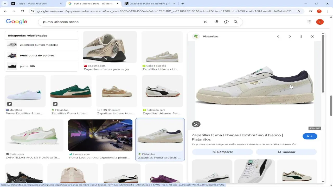Open Chrome three-dot menu
The width and height of the screenshot is (333, 187).
(x=327, y=11)
